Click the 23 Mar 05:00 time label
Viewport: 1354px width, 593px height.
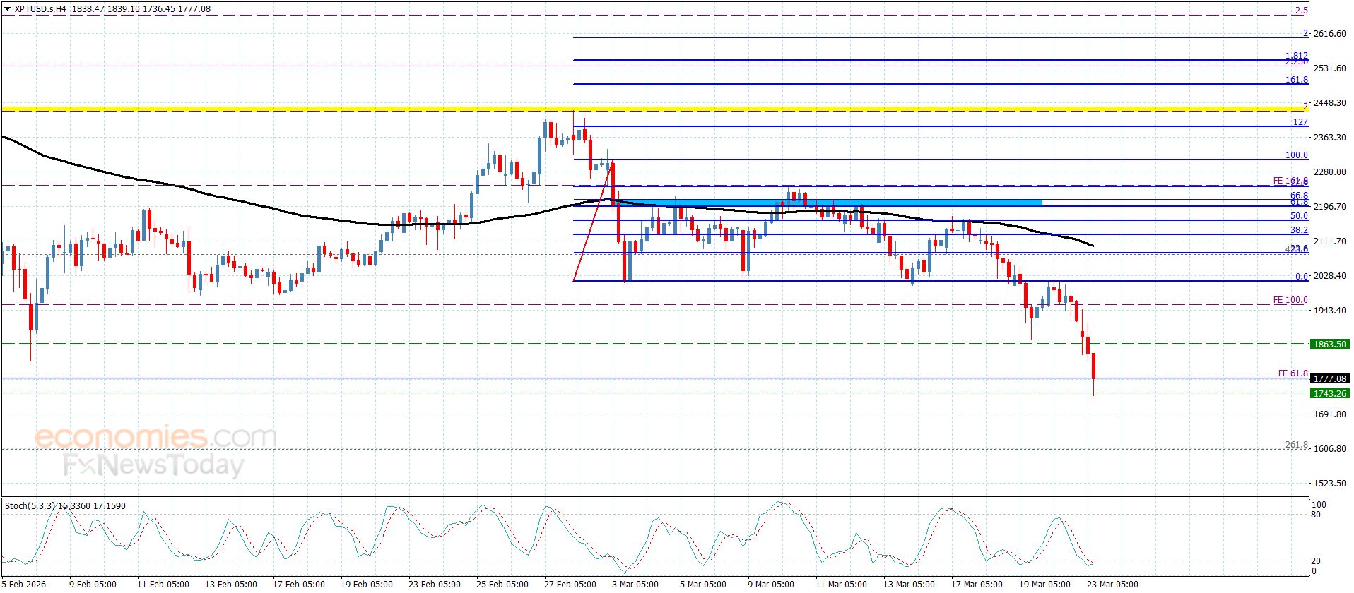[1112, 585]
